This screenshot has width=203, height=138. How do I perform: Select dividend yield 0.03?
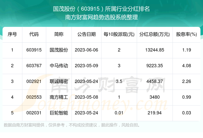(187, 113)
